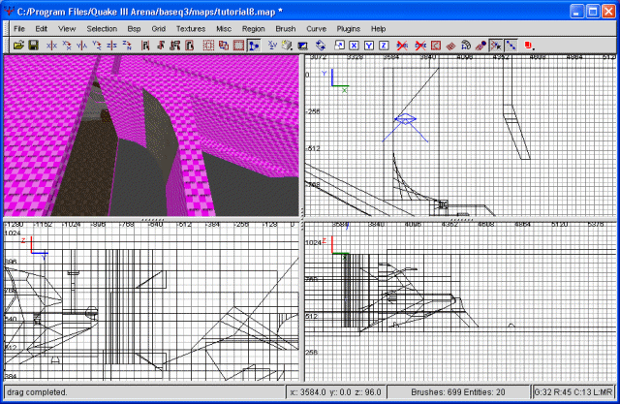The width and height of the screenshot is (620, 404).
Task: Click inside the magenta 3D camera view
Action: coord(151,136)
